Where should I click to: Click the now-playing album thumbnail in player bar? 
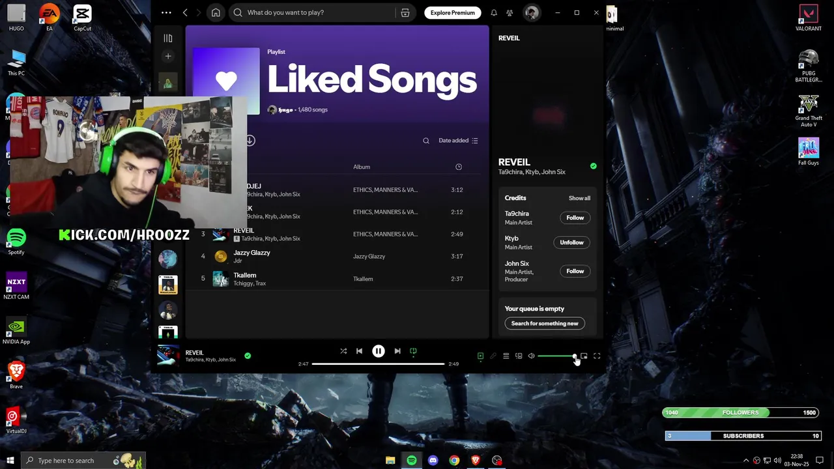coord(168,356)
